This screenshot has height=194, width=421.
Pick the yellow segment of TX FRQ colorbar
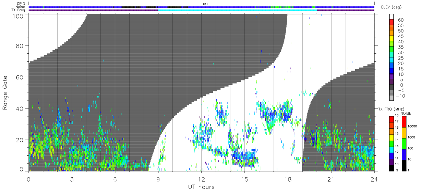[392, 138]
